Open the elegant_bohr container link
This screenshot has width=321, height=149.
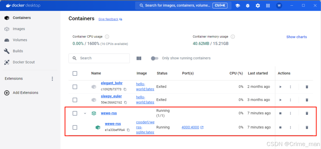(112, 83)
